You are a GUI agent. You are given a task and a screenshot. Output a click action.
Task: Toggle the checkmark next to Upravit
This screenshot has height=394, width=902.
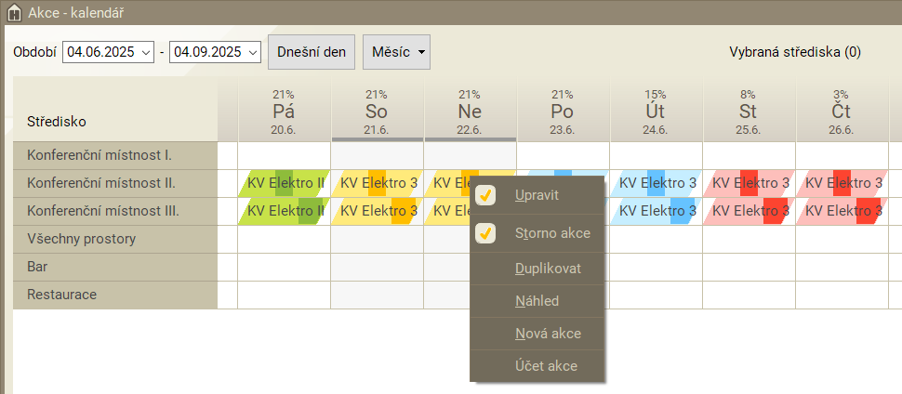485,195
